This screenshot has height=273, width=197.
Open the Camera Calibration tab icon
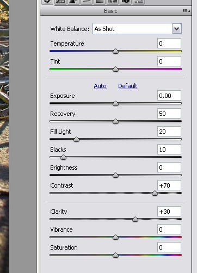[126, 2]
